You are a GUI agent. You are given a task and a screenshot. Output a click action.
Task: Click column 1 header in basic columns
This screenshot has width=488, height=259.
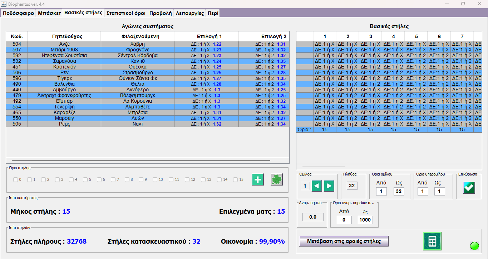coord(325,36)
